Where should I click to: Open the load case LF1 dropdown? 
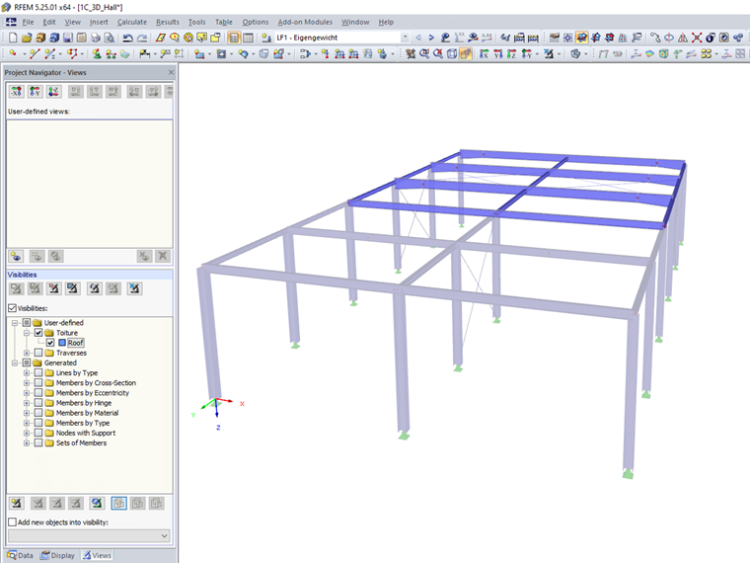pos(405,38)
